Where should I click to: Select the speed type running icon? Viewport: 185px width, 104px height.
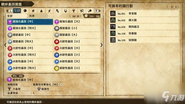[82, 11]
